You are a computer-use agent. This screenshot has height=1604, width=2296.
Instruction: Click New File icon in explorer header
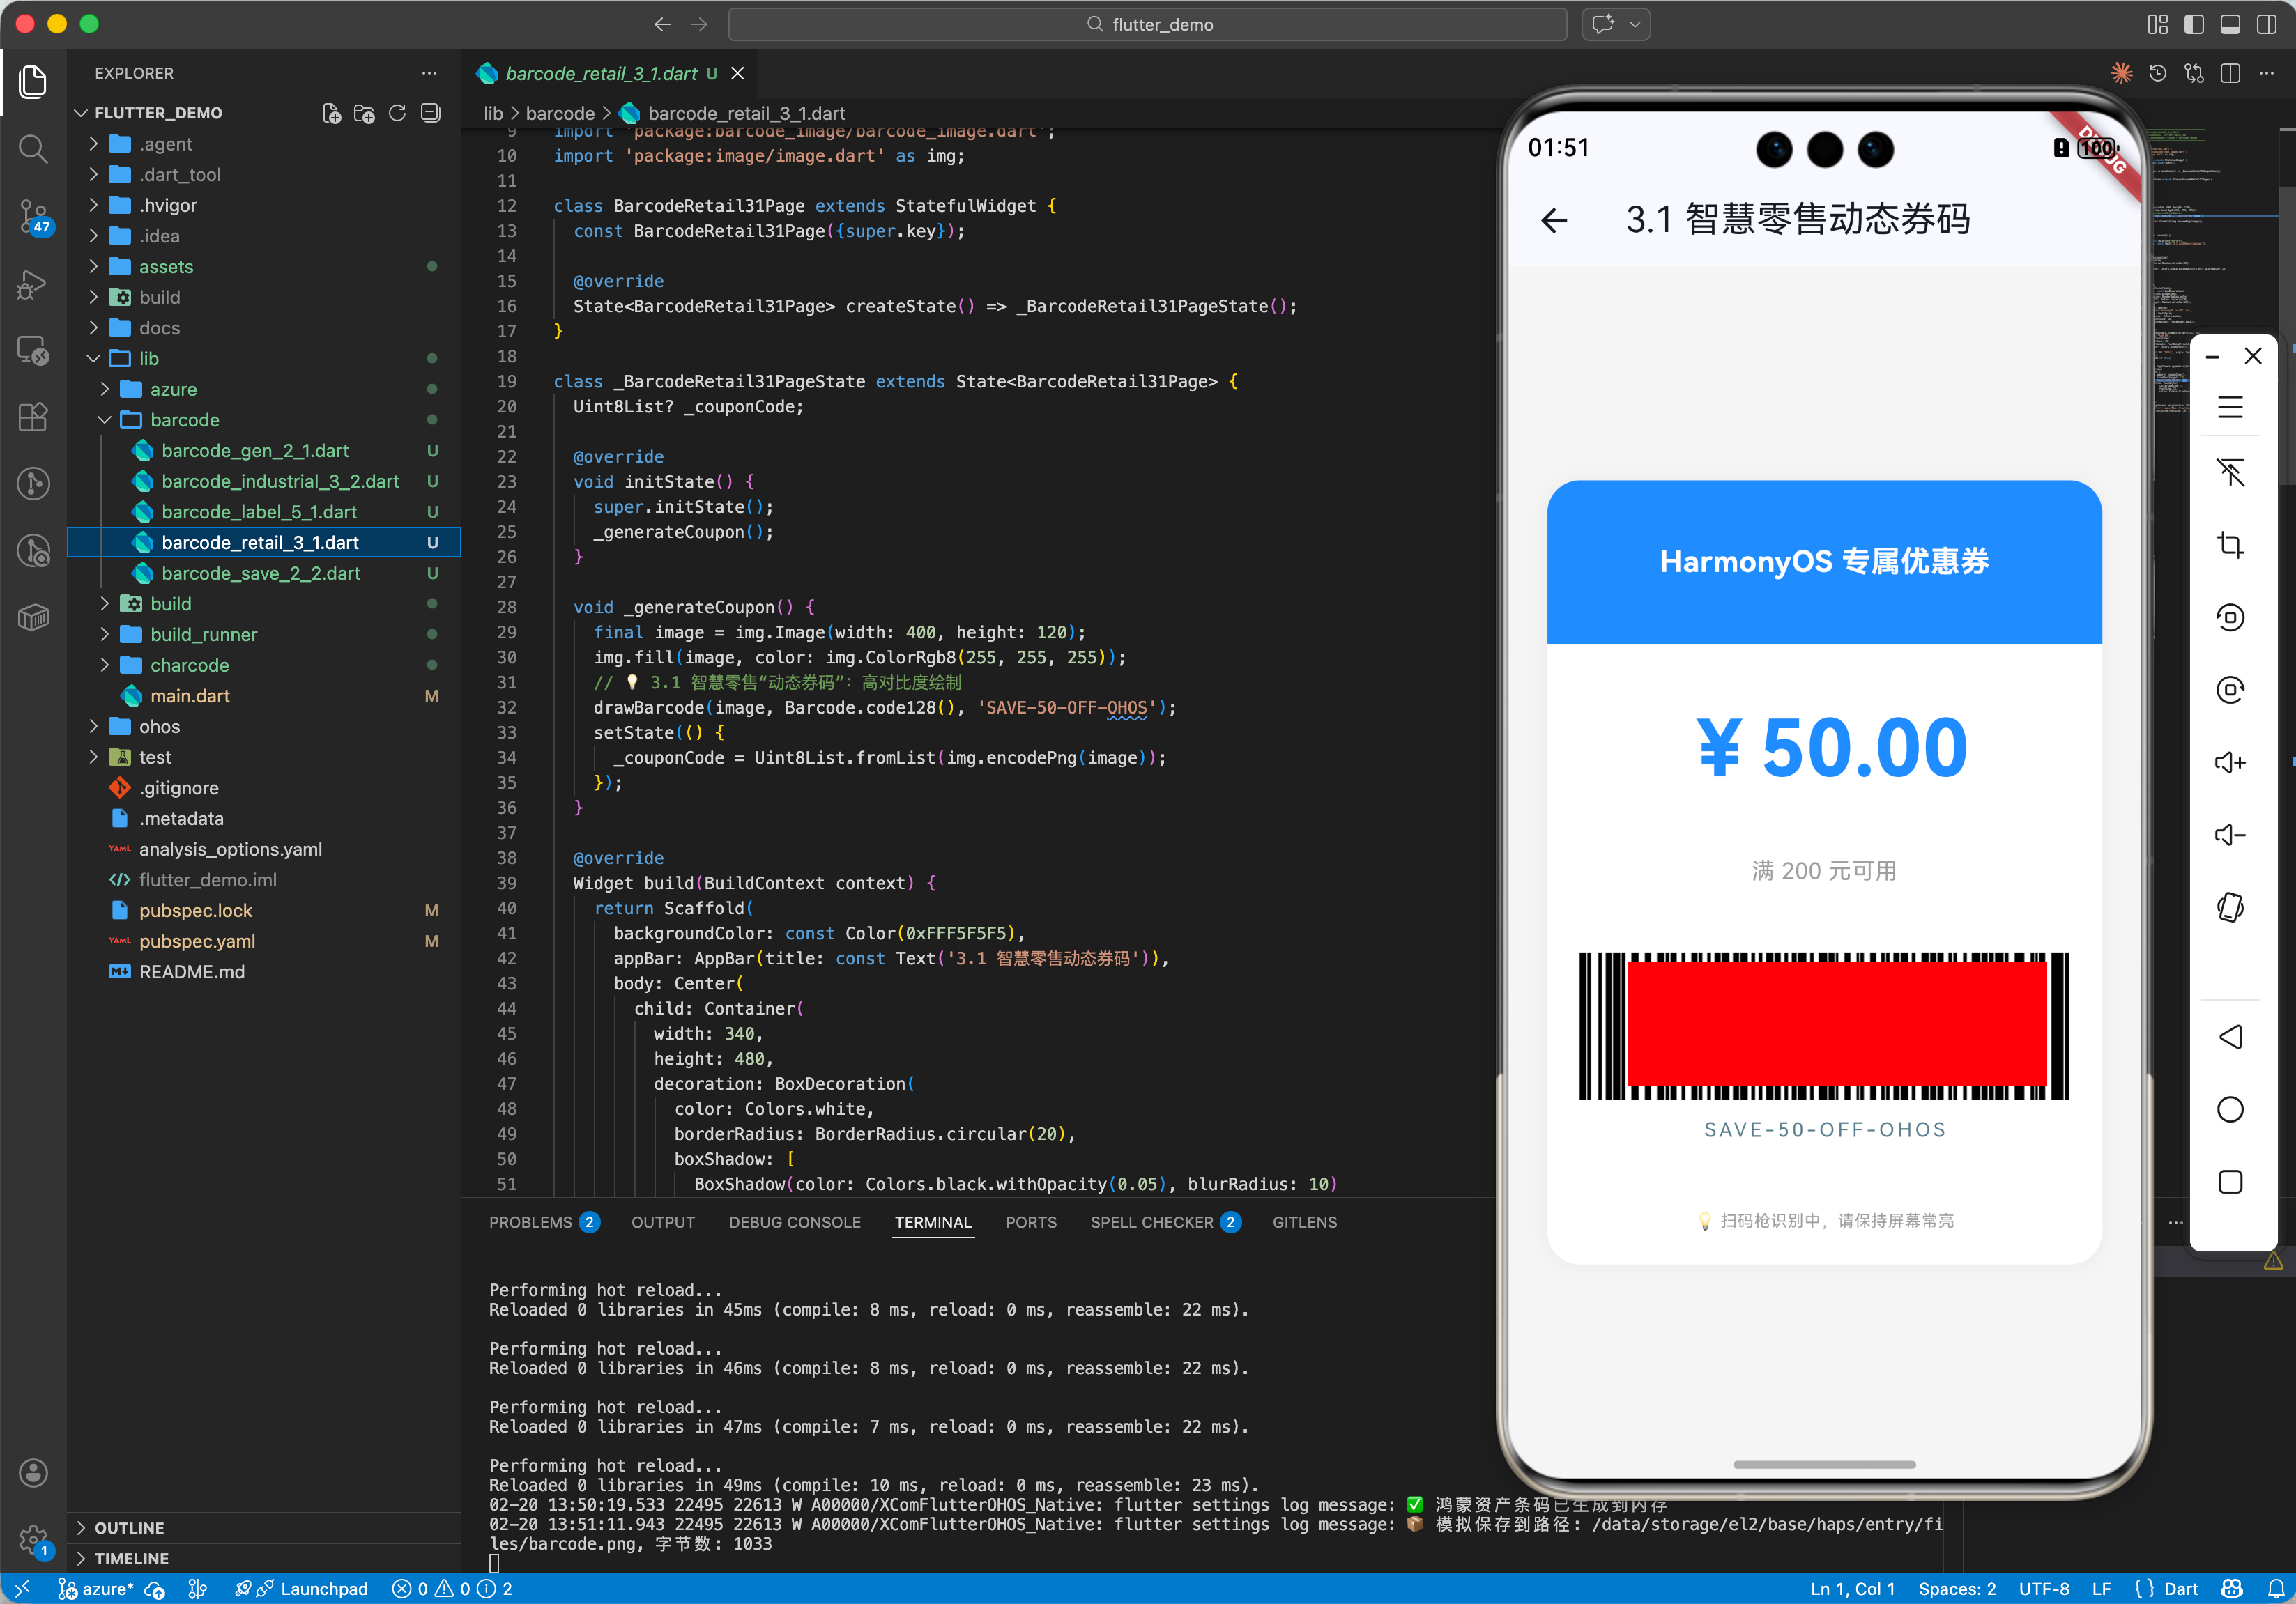331,113
